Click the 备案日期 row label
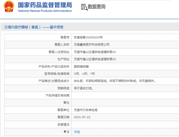The image size is (179, 137). coord(63,117)
